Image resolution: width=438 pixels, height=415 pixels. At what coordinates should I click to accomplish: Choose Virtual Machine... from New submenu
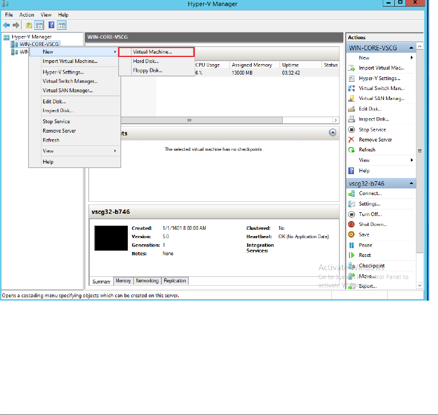point(157,52)
